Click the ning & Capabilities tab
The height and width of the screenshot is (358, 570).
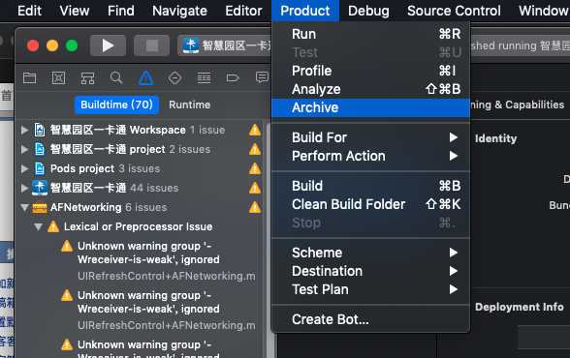tap(517, 104)
